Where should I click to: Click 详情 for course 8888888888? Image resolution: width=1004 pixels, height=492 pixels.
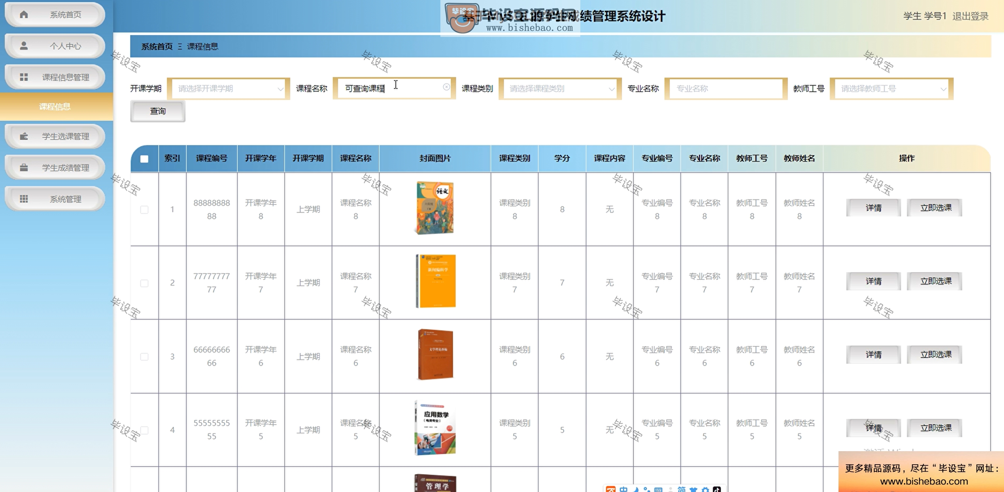[x=873, y=208]
